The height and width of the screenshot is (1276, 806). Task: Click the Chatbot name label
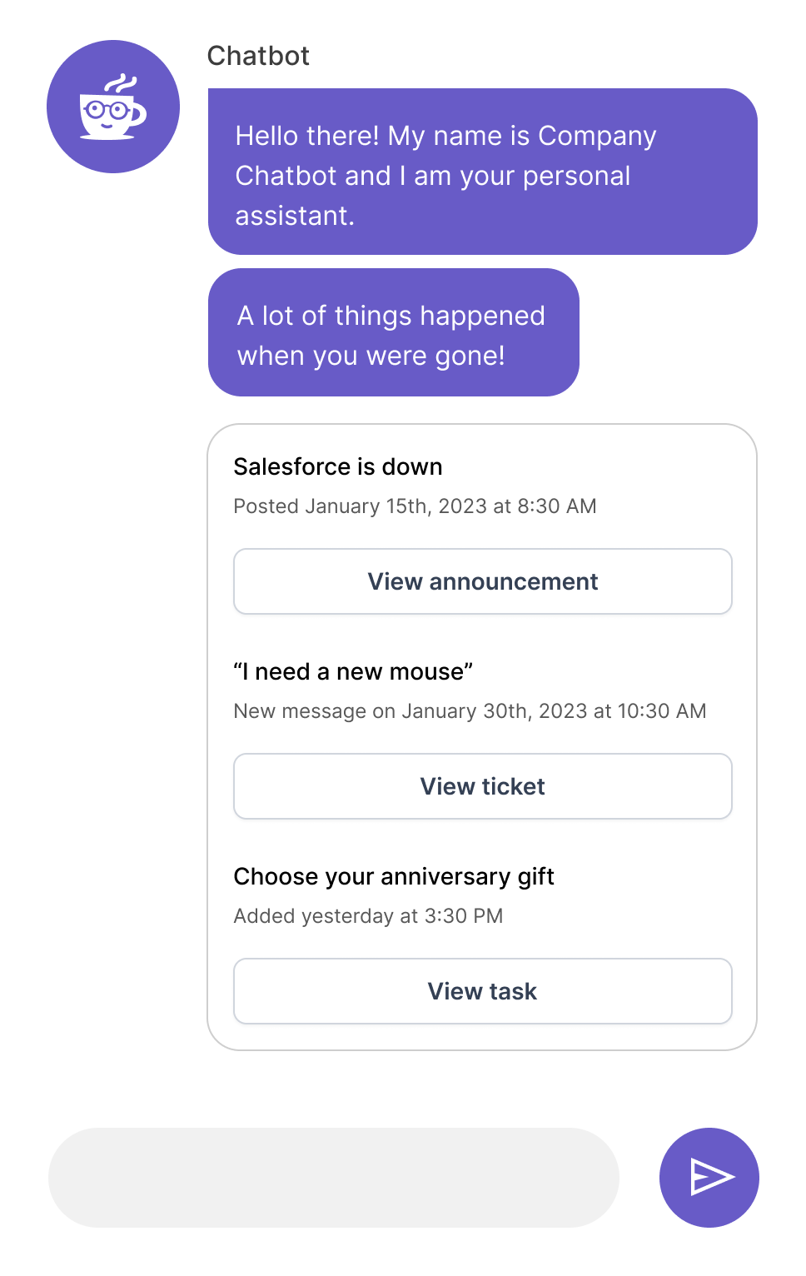[258, 56]
